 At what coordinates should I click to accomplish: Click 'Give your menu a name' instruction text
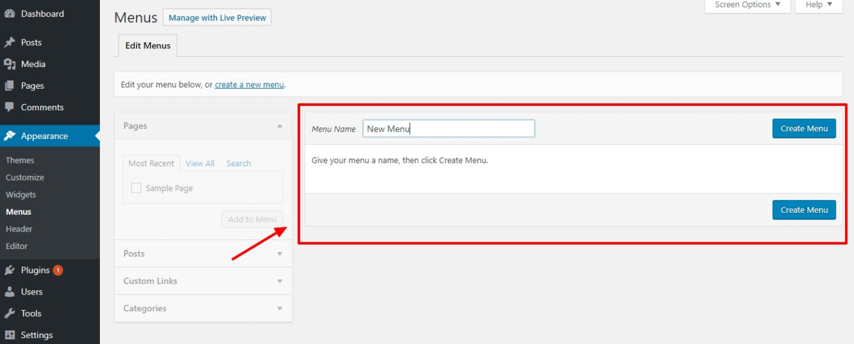pos(399,160)
